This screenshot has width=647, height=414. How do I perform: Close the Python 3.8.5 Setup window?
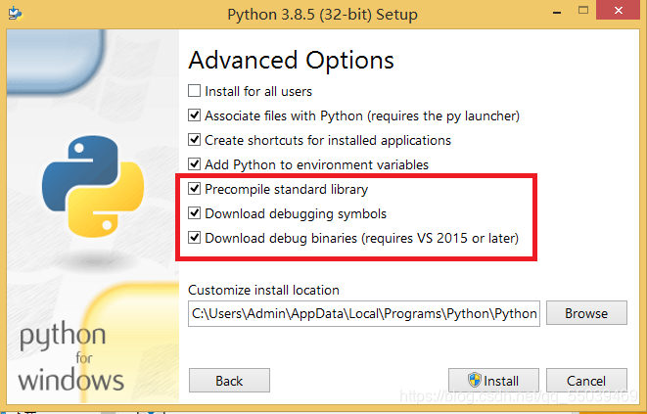click(618, 11)
